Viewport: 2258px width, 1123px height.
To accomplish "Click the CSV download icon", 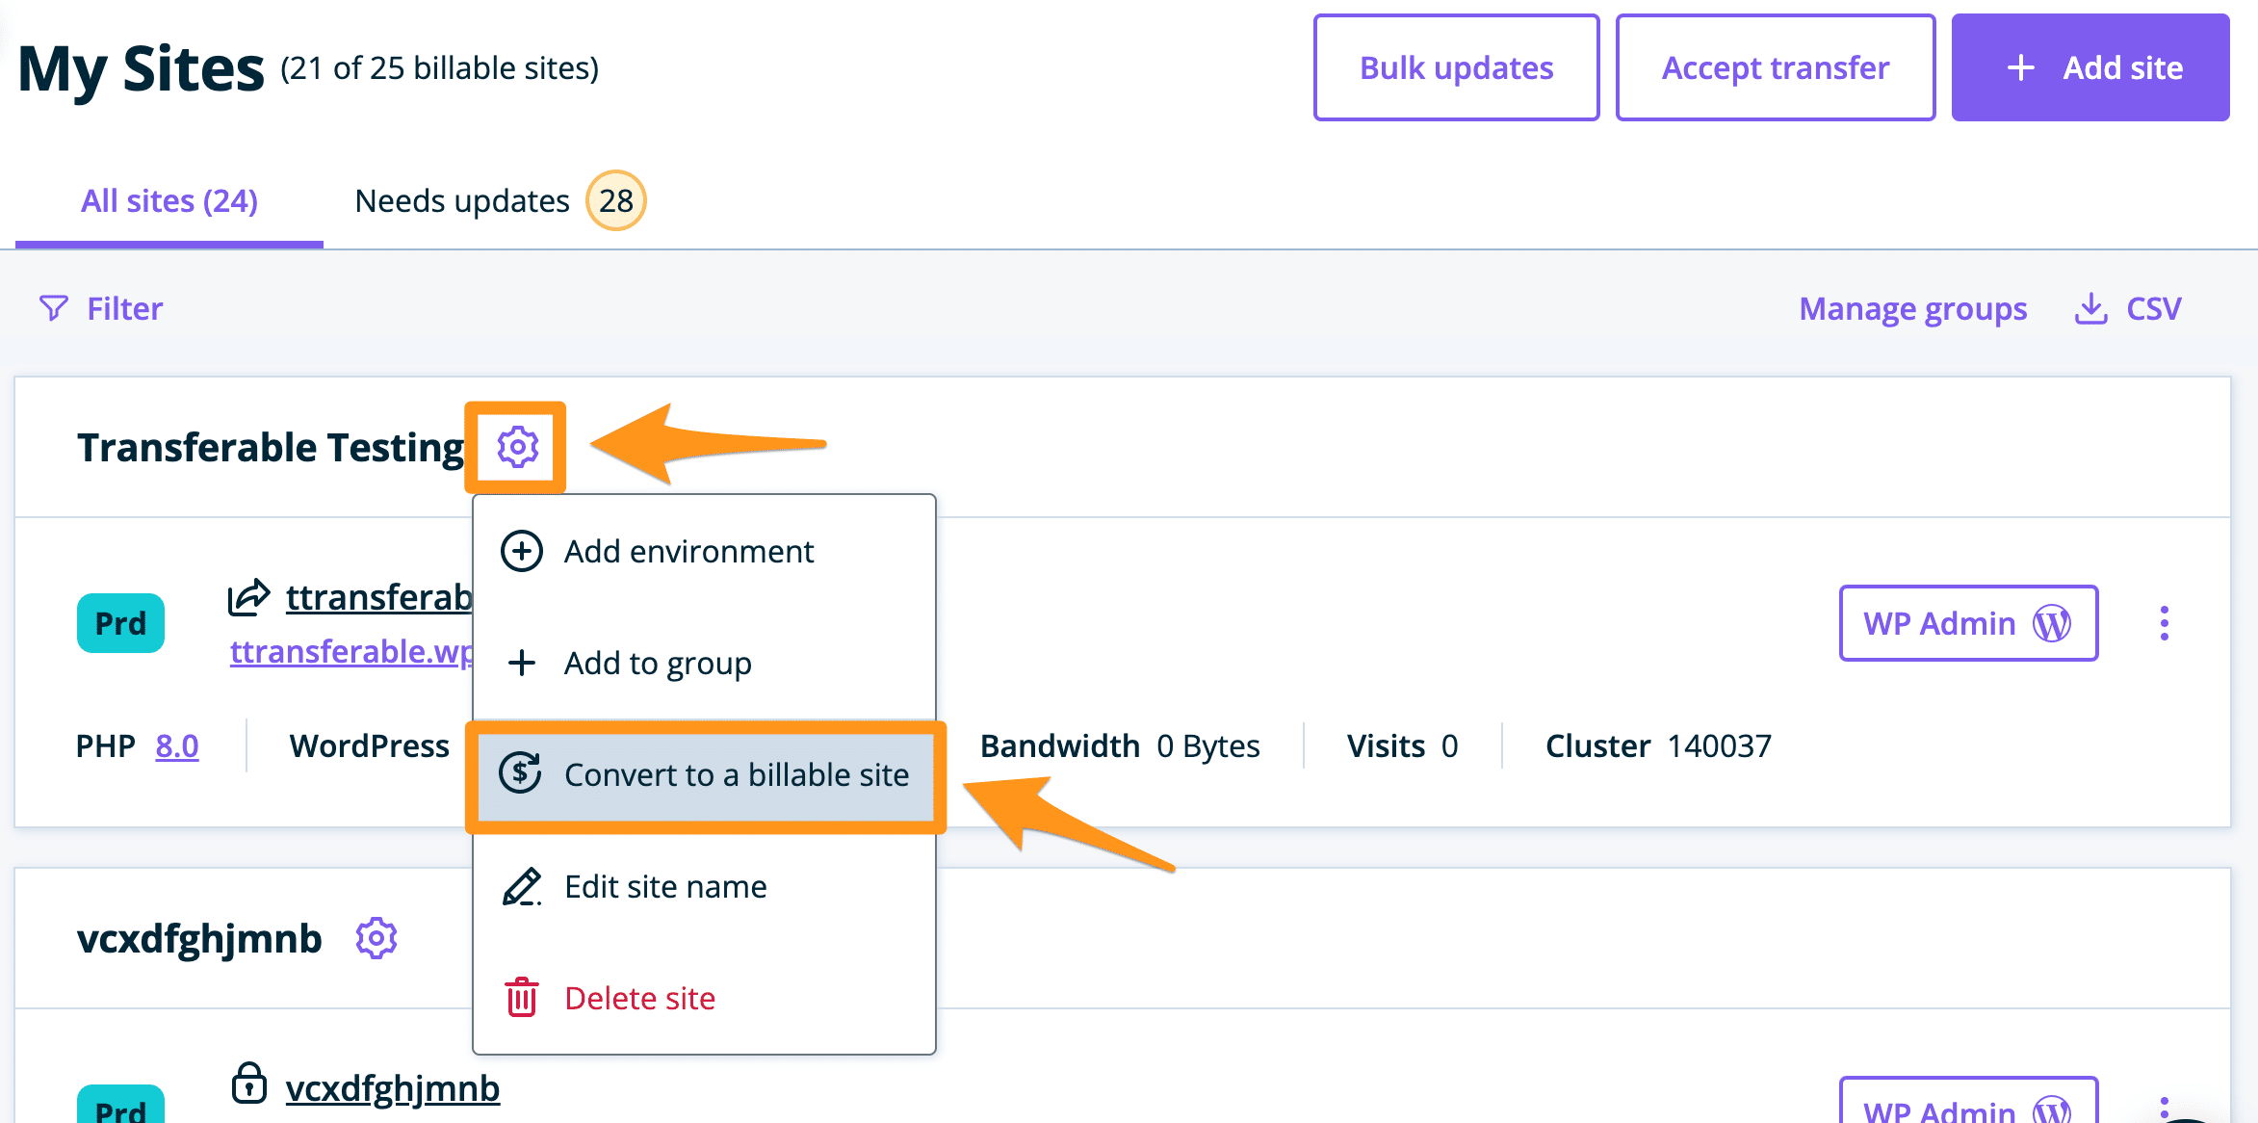I will click(x=2090, y=309).
